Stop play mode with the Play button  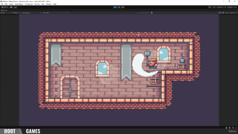pos(115,7)
